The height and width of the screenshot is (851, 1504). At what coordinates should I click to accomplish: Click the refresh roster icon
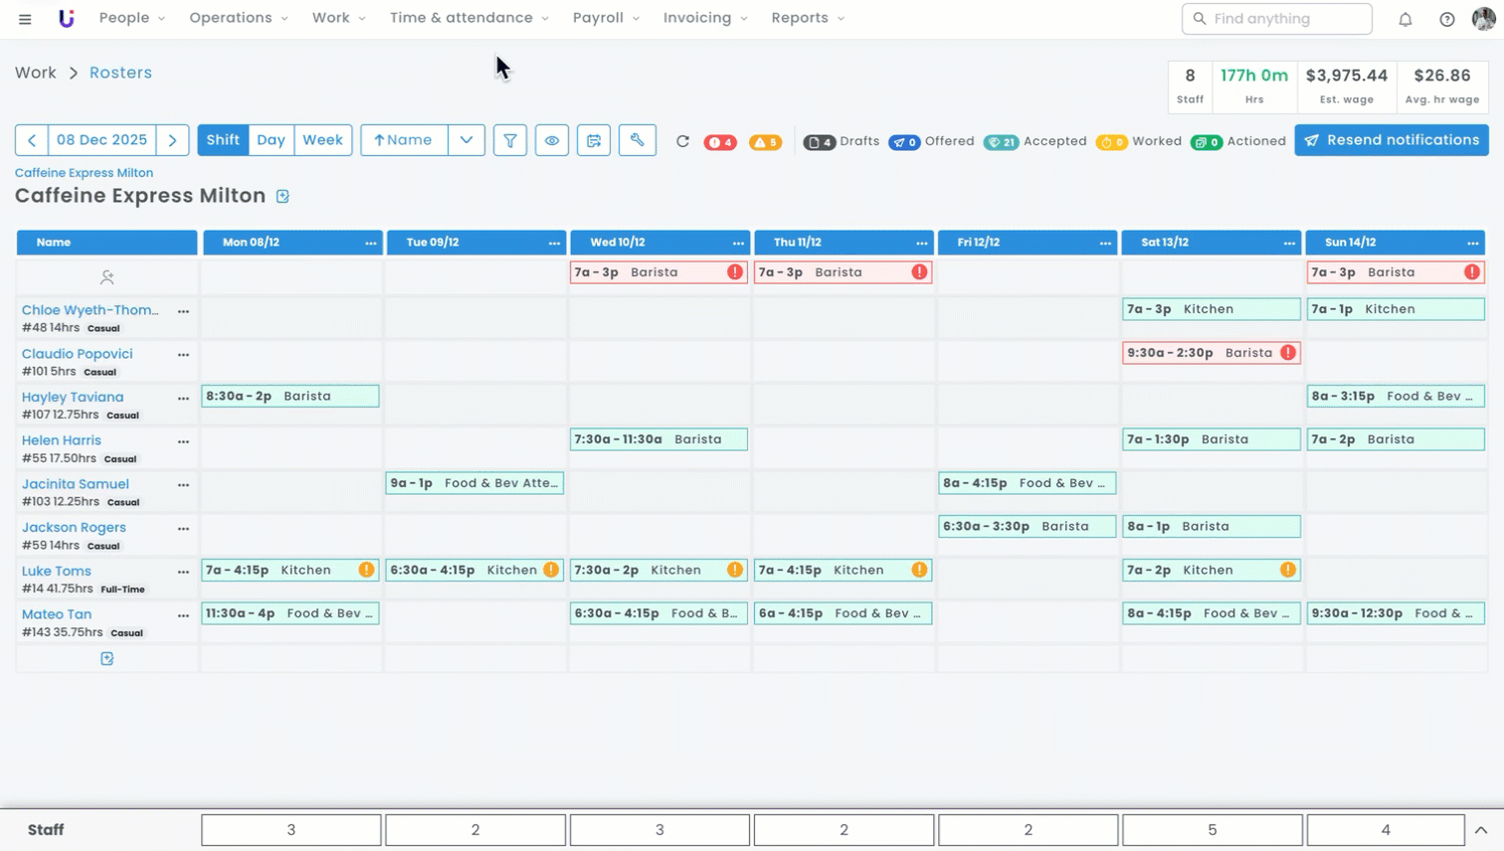pos(682,141)
